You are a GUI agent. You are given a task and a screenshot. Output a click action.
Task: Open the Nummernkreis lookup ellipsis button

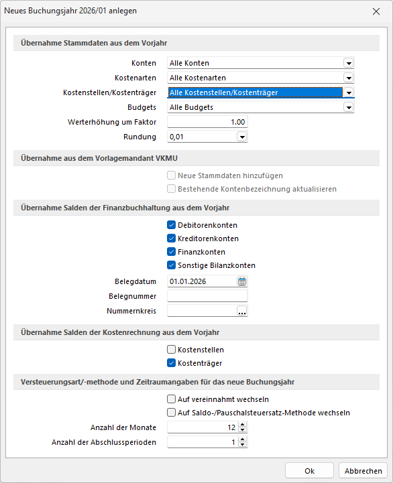coord(242,311)
